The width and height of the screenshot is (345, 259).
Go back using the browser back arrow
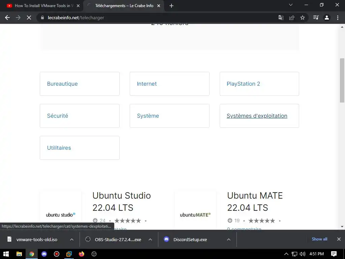[x=7, y=18]
